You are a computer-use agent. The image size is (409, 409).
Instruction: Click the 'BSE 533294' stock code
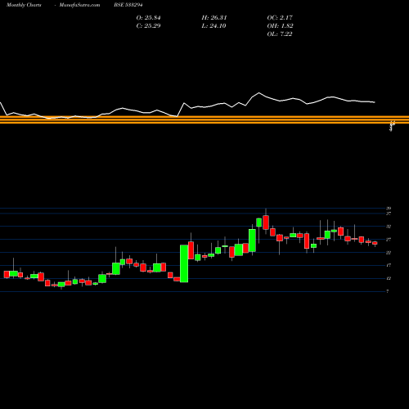128,5
